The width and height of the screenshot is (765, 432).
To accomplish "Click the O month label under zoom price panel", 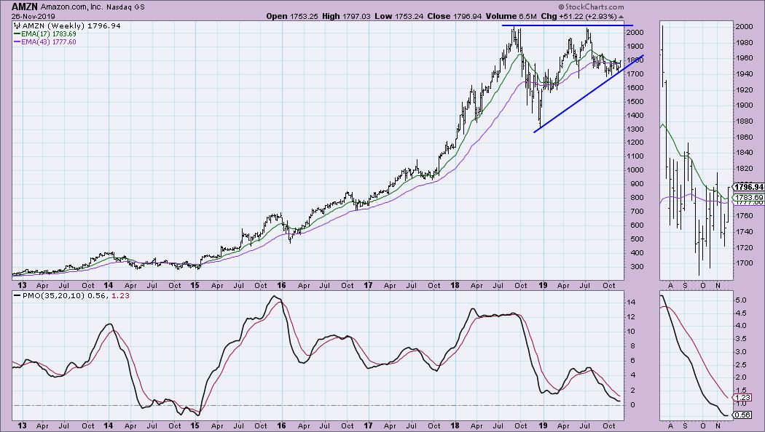I will [x=703, y=285].
